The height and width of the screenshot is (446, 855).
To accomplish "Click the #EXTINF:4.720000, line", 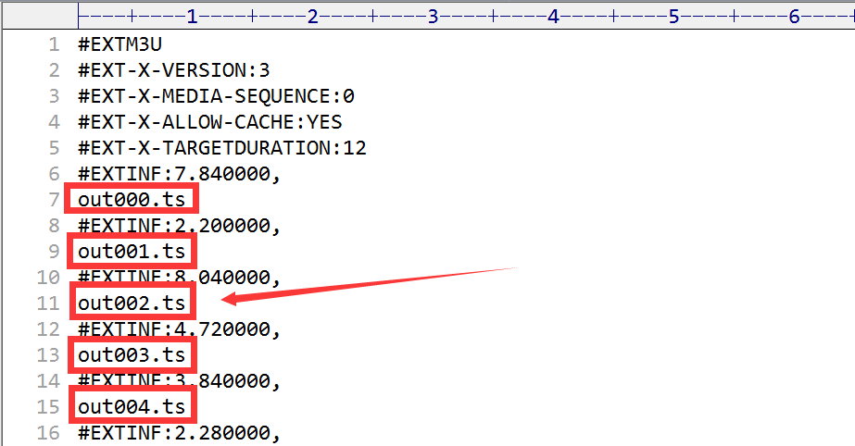I will coord(180,328).
